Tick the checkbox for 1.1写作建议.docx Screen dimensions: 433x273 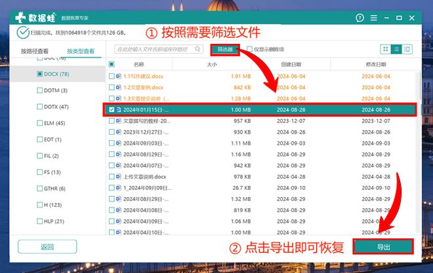[x=112, y=76]
